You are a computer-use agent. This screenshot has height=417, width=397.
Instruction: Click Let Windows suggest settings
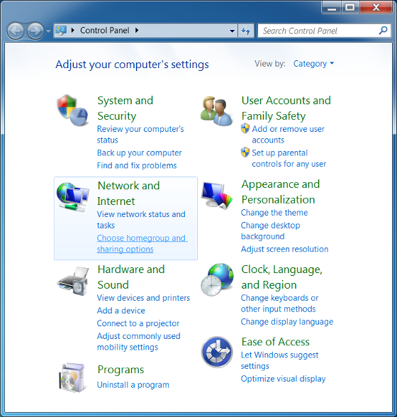click(x=279, y=360)
